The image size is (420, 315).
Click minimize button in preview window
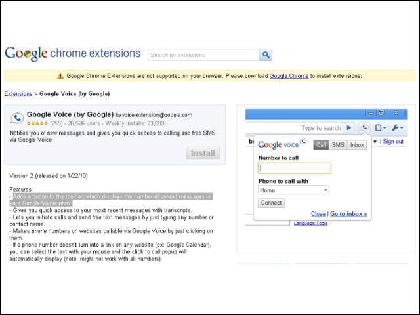click(370, 113)
